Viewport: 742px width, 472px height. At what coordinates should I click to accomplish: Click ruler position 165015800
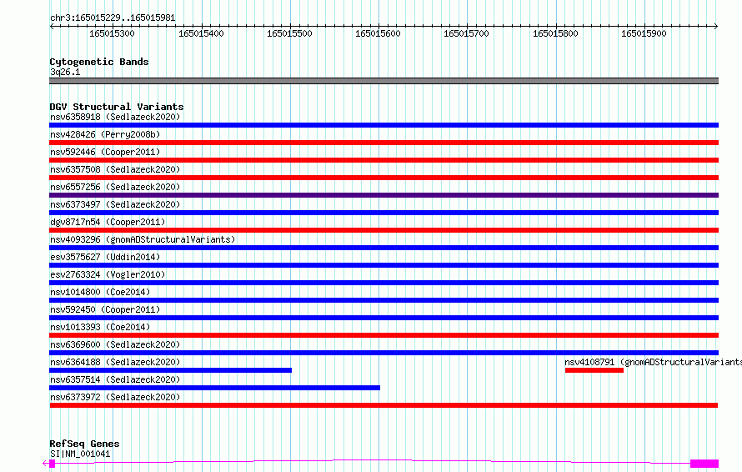555,33
